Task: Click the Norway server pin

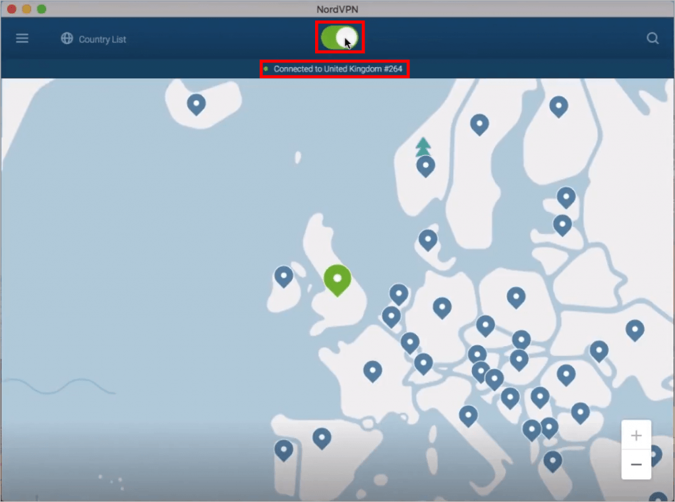Action: tap(425, 166)
